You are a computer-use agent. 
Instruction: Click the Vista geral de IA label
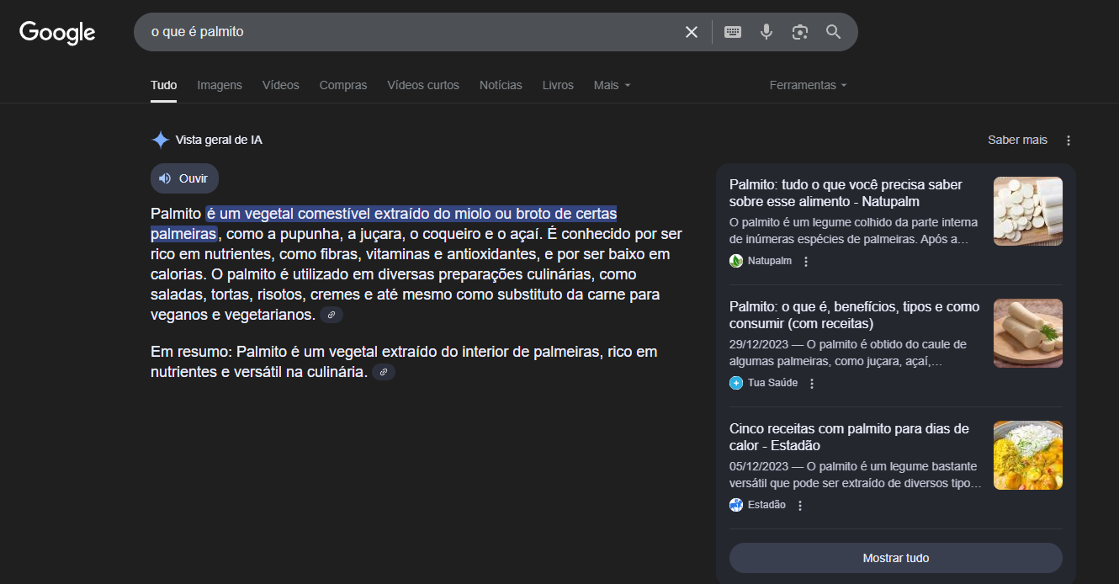[x=219, y=140]
